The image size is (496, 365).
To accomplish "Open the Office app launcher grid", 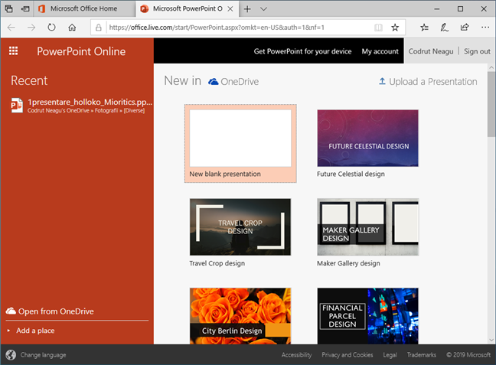I will pyautogui.click(x=13, y=51).
